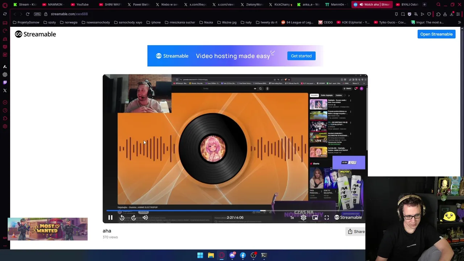Open Easy Setup menu icon

click(458, 14)
